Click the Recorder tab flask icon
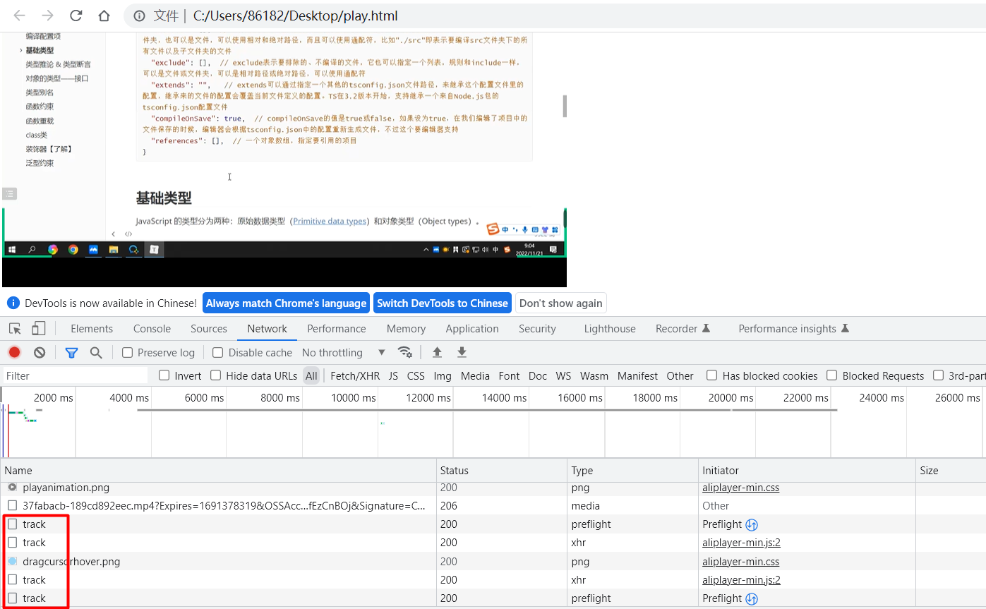Screen dimensions: 986x609 tap(706, 328)
